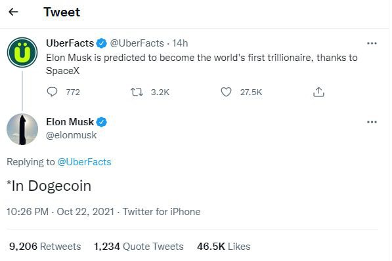Open UberFacts profile avatar
392x261 pixels.
point(22,52)
